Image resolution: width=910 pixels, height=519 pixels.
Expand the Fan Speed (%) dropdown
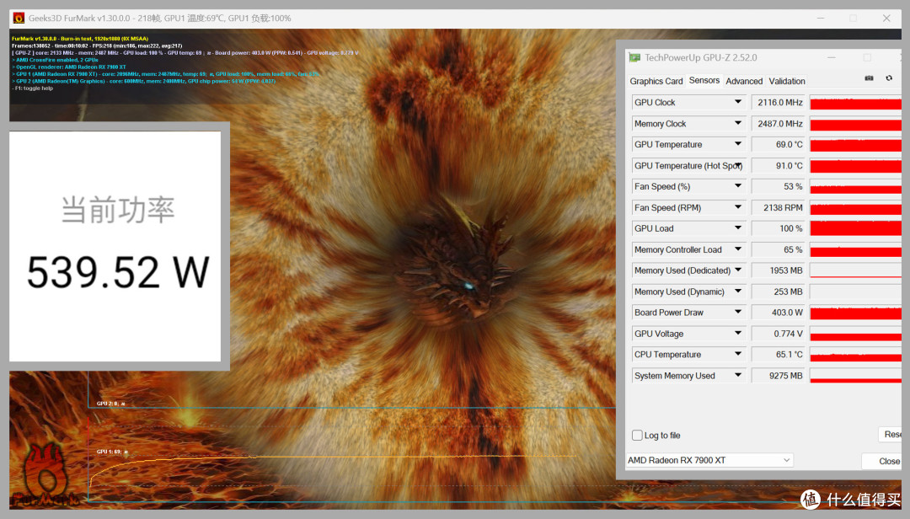pyautogui.click(x=737, y=186)
